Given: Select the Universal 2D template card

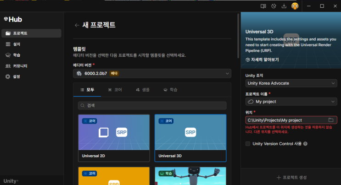Looking at the screenshot, I should pos(114,138).
